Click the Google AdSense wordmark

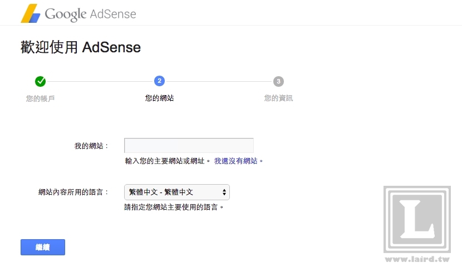pos(90,14)
